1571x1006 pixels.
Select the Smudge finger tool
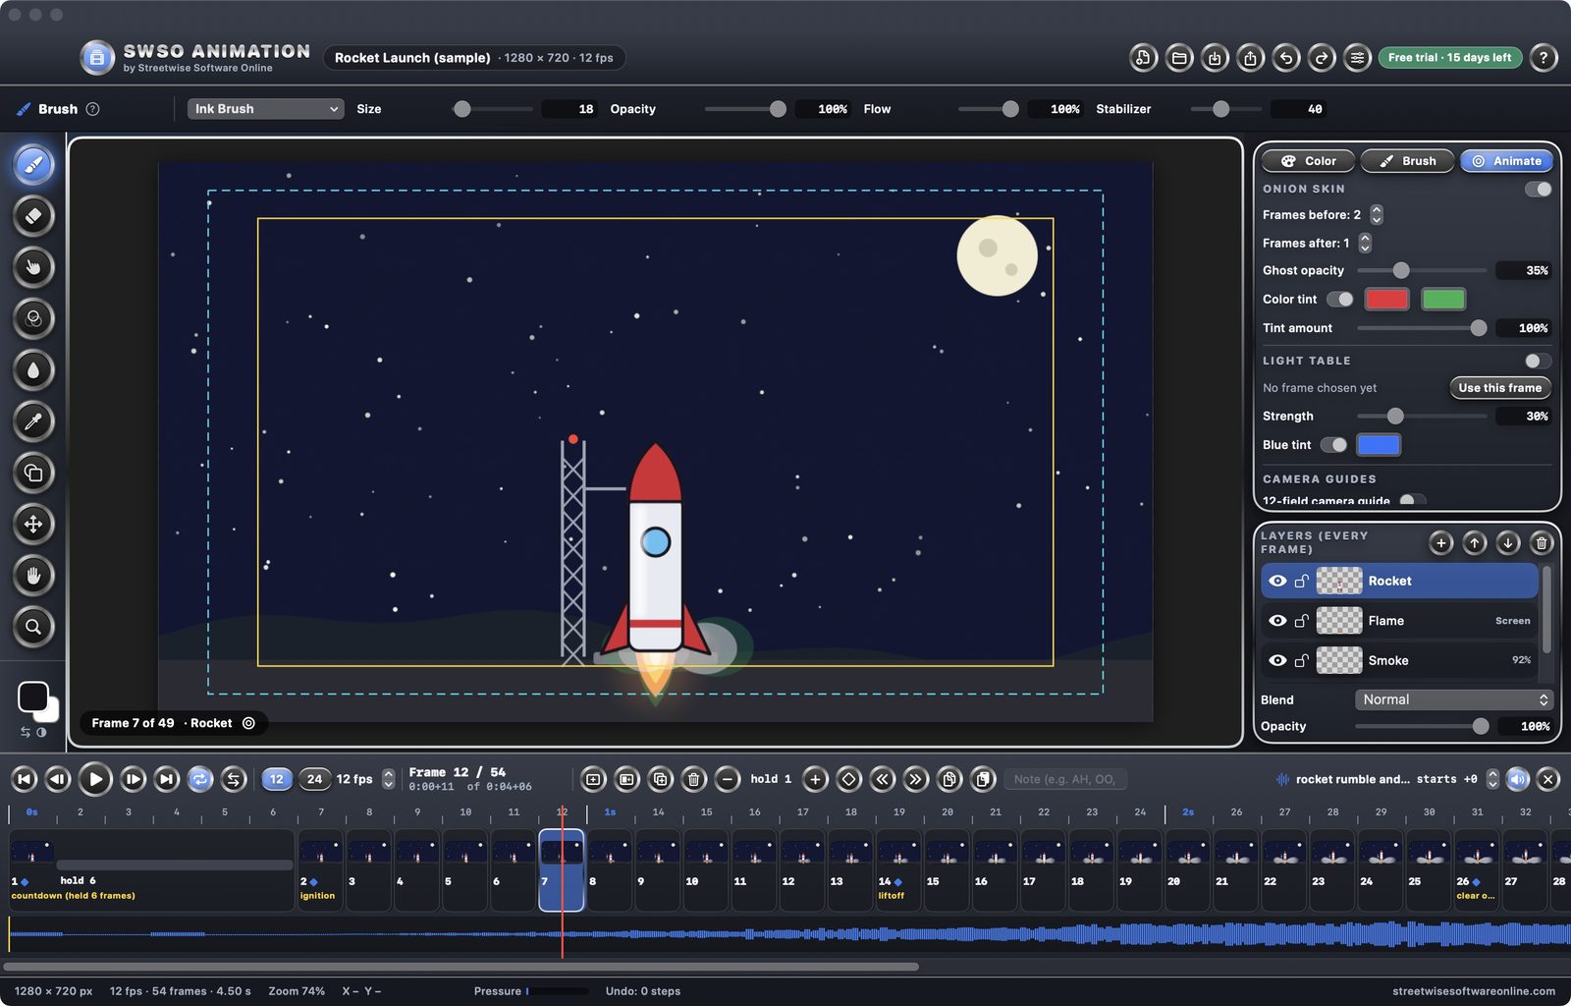33,267
